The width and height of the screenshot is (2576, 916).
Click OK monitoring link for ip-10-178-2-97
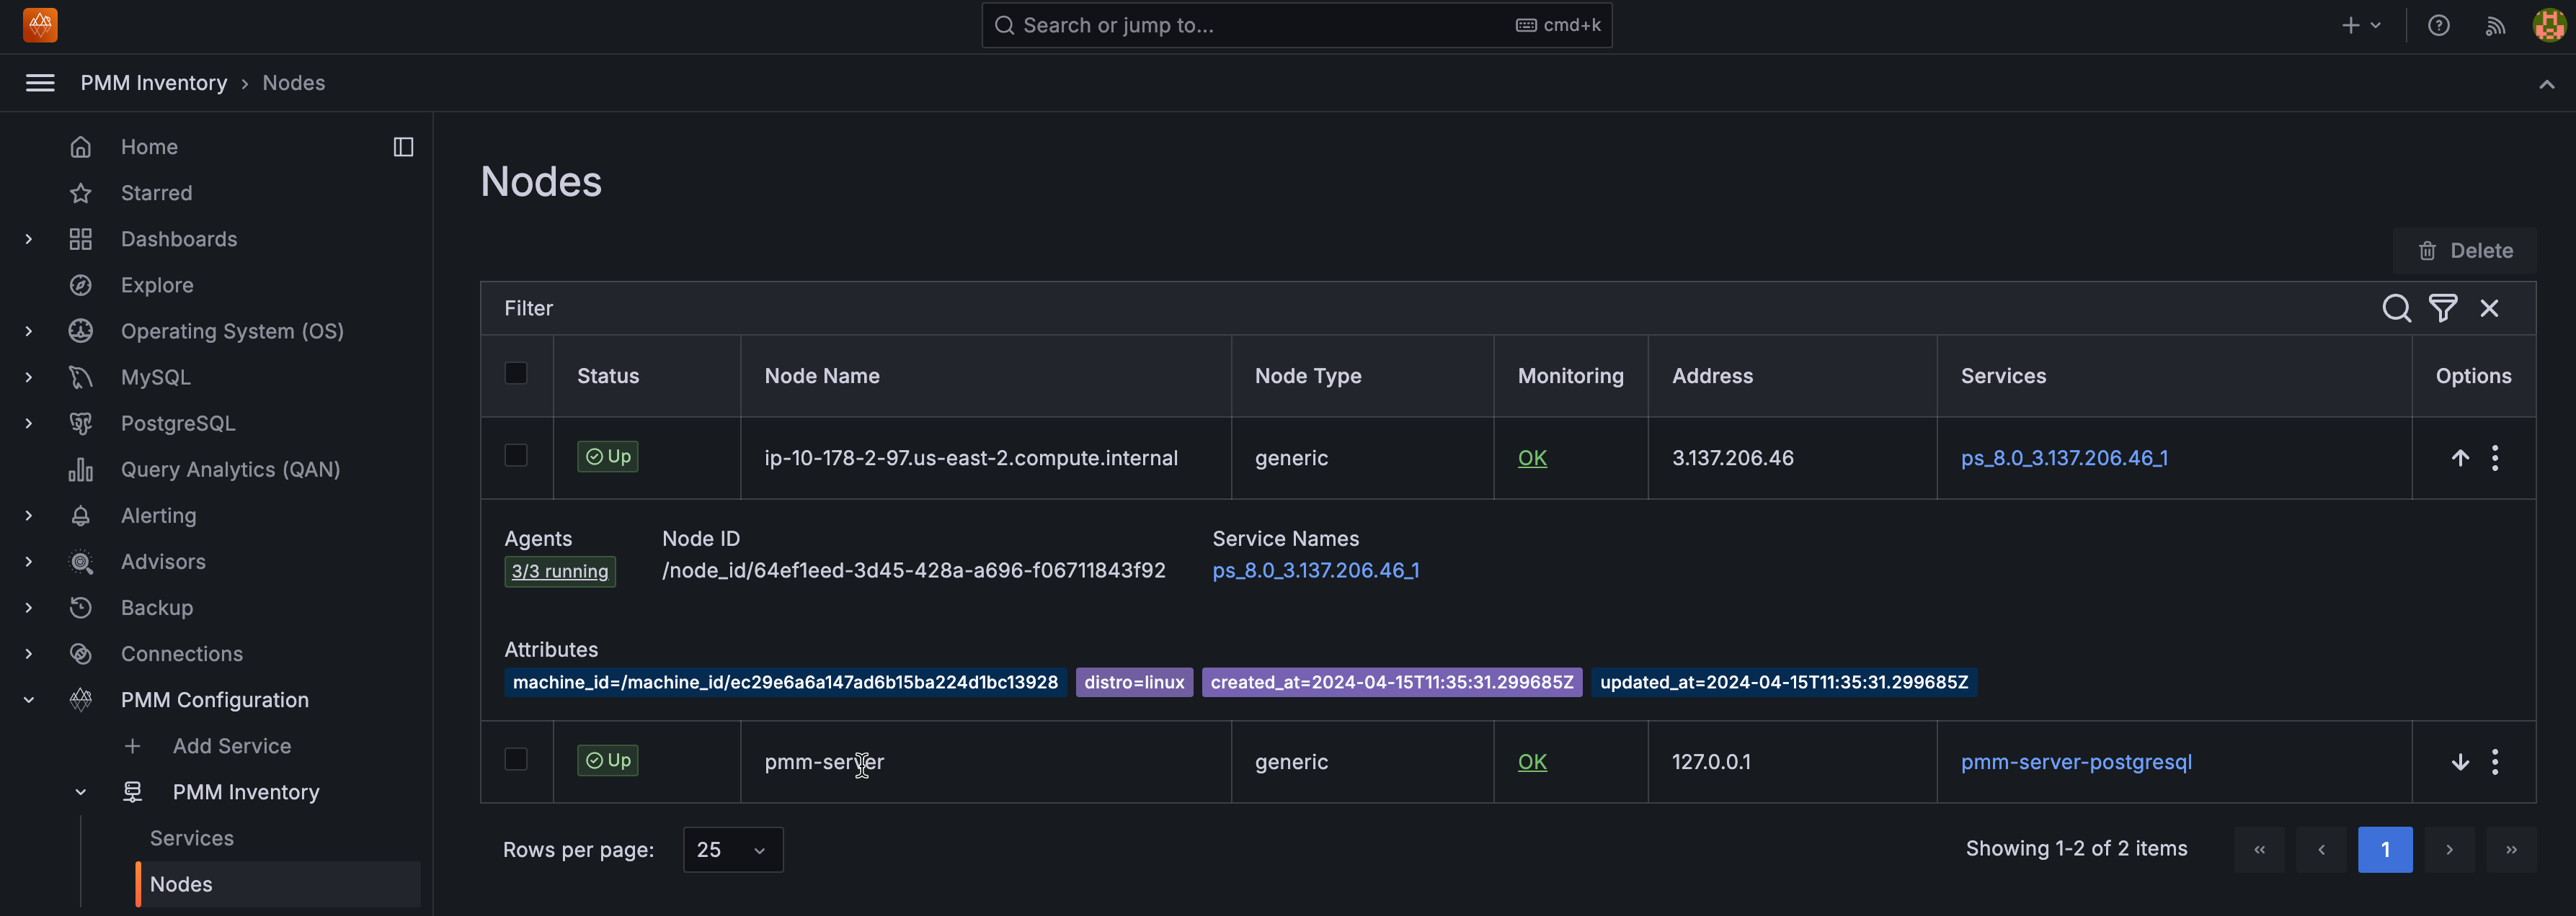1532,457
